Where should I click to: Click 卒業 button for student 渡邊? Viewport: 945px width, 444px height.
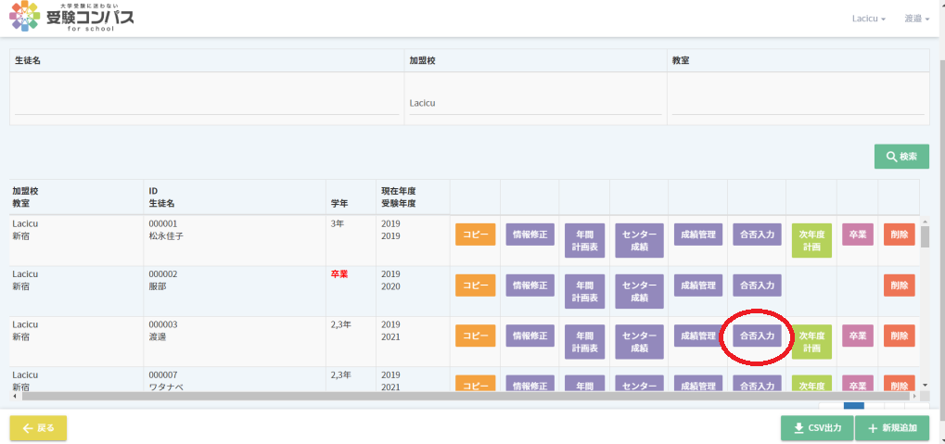[x=857, y=336]
